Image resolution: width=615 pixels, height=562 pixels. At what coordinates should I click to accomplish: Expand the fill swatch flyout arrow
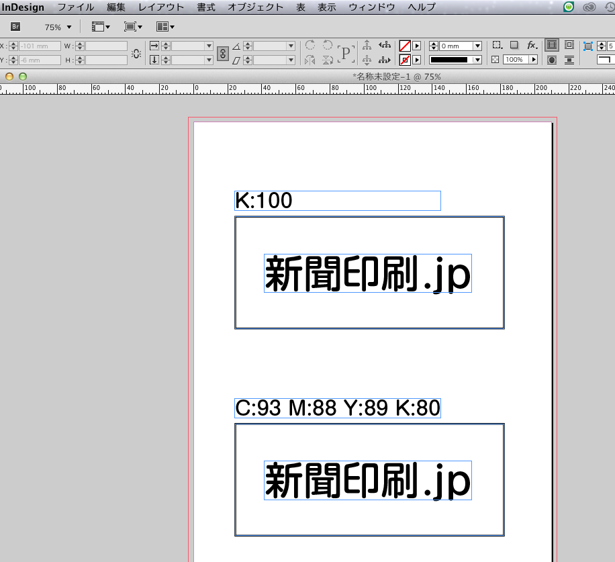tap(417, 46)
